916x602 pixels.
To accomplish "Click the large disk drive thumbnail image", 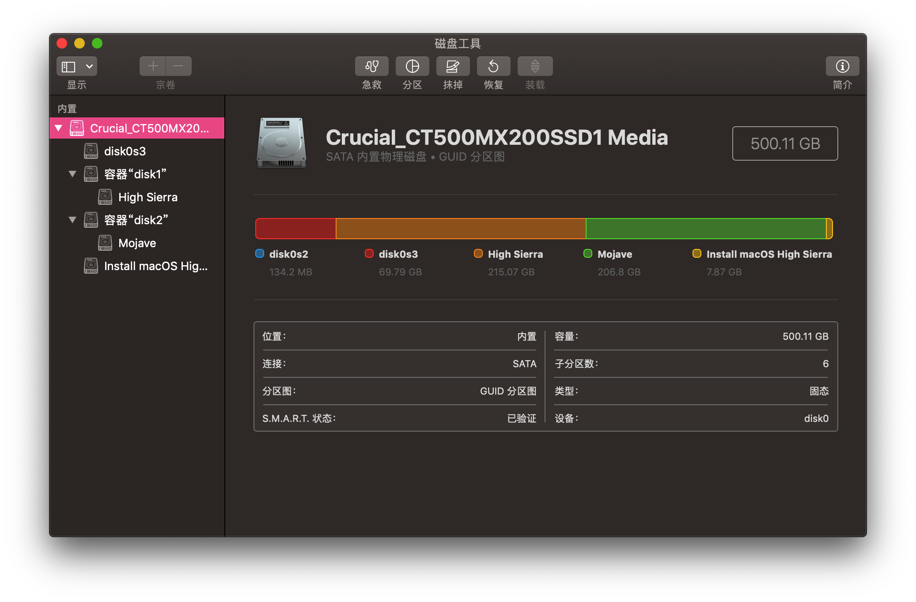I will 281,143.
